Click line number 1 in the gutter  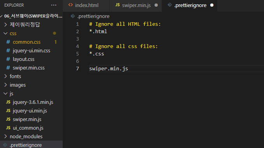77,24
